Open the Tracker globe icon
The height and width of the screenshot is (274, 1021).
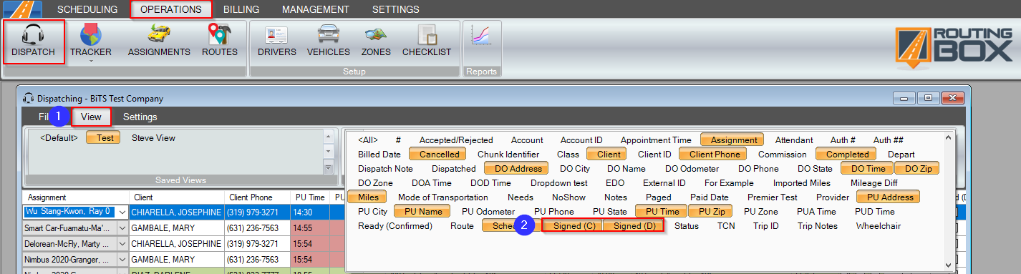[x=90, y=34]
